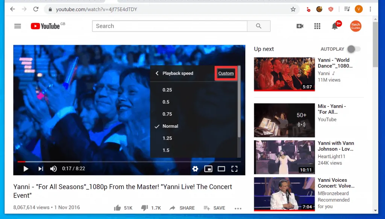Image resolution: width=385 pixels, height=219 pixels.
Task: Open the Yanni with Vann Johnson thumbnail
Action: click(x=284, y=157)
